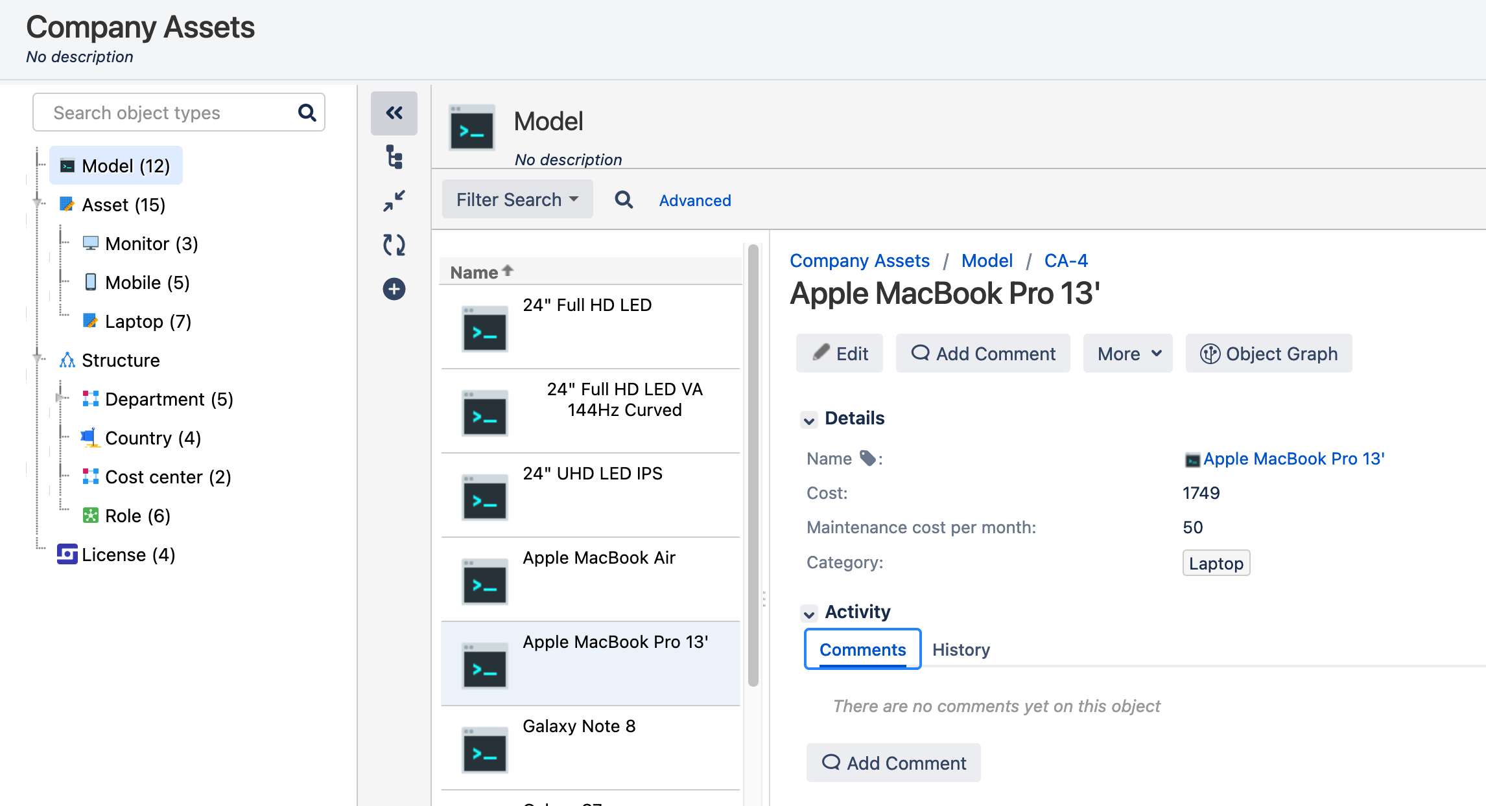Click the bottom Add Comment button

click(893, 763)
